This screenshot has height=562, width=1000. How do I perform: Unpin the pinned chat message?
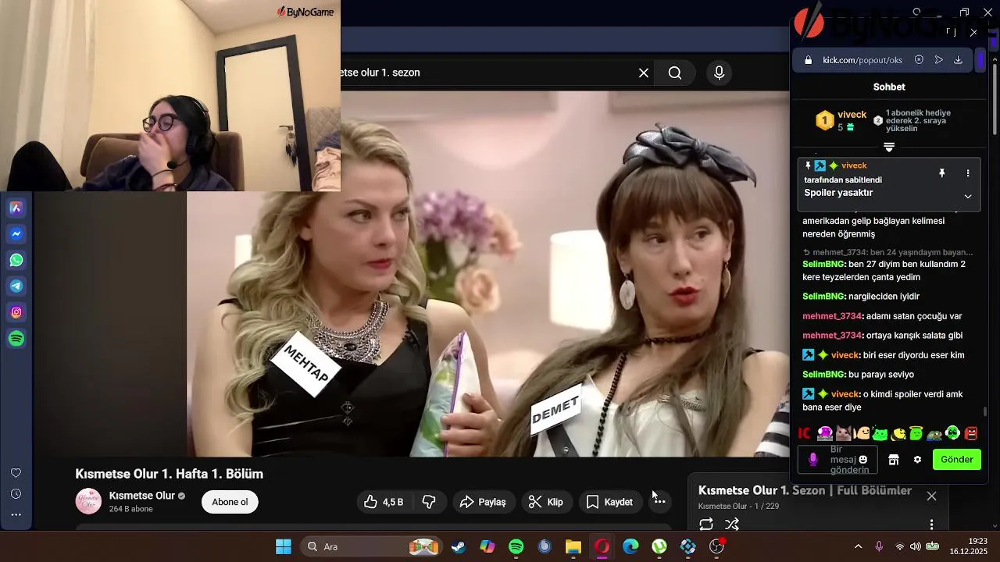941,173
